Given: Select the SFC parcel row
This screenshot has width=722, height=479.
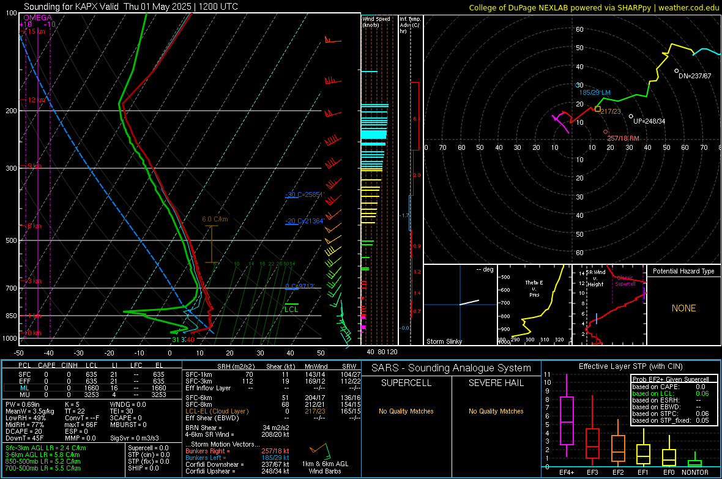Looking at the screenshot, I should click(x=91, y=374).
